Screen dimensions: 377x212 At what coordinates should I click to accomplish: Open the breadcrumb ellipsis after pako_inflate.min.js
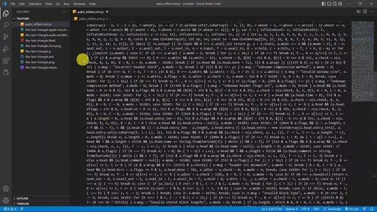pos(110,18)
